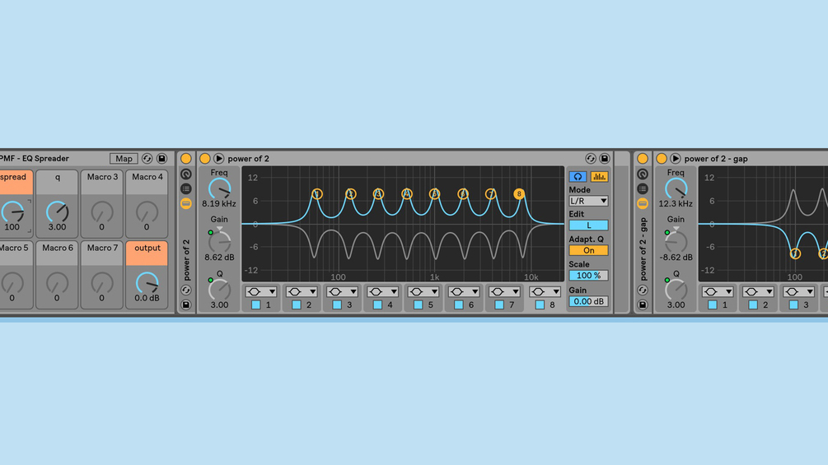Open band 8 filter type dropdown in power of 2
Screen dimensions: 828x465
[x=545, y=291]
